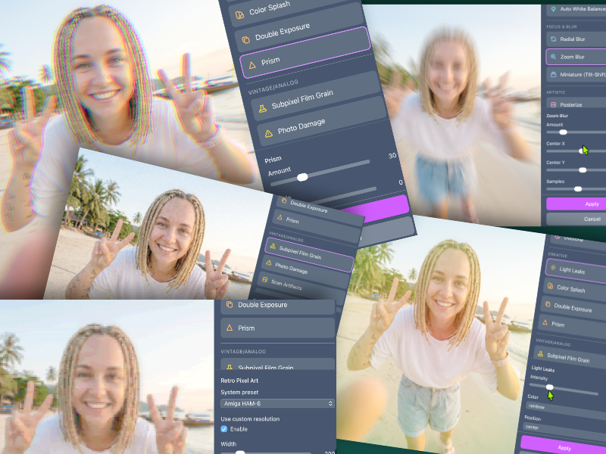Click the triangle icon in the highlighted Prism row

click(x=252, y=65)
